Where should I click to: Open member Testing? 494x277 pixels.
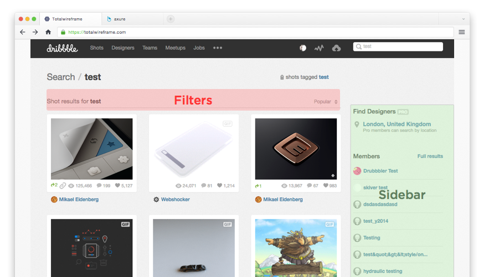372,238
